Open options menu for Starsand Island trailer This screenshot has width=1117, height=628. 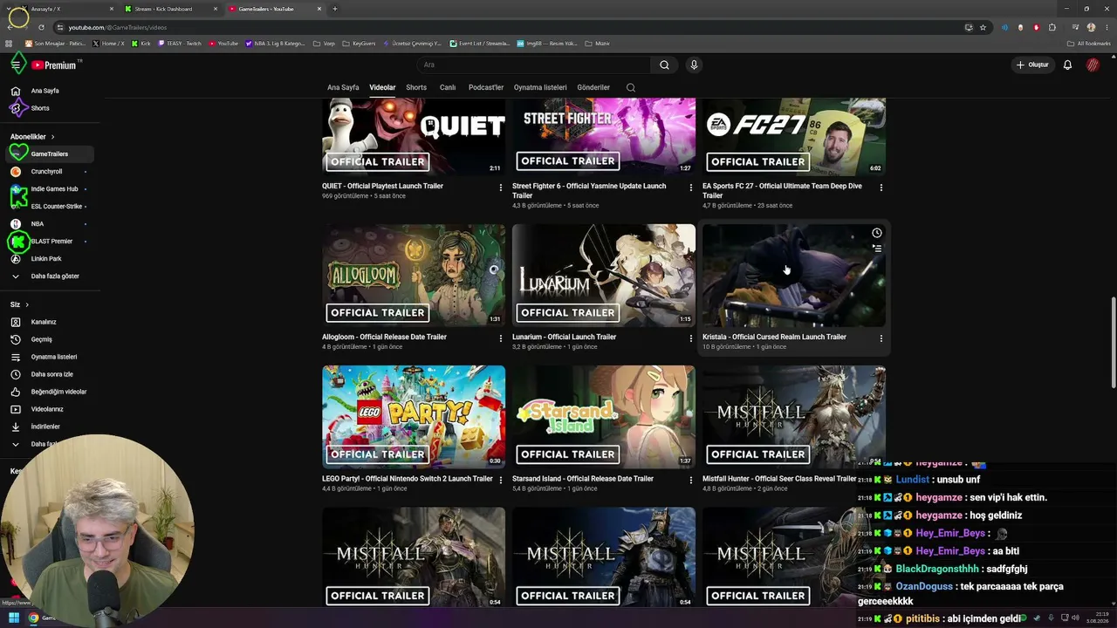690,481
